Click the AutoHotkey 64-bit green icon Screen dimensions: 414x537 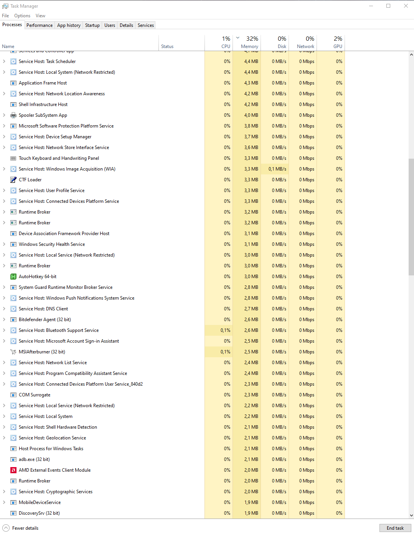(x=13, y=277)
